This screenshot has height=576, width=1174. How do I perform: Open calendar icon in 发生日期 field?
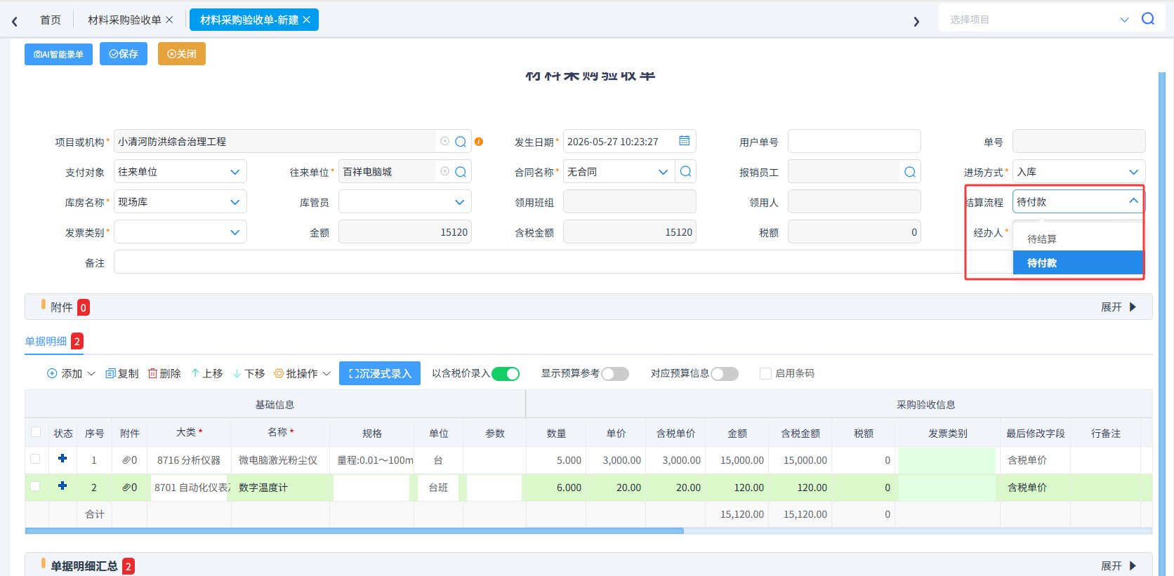[684, 141]
